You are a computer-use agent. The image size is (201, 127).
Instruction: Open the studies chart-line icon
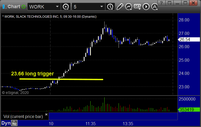tap(129, 7)
